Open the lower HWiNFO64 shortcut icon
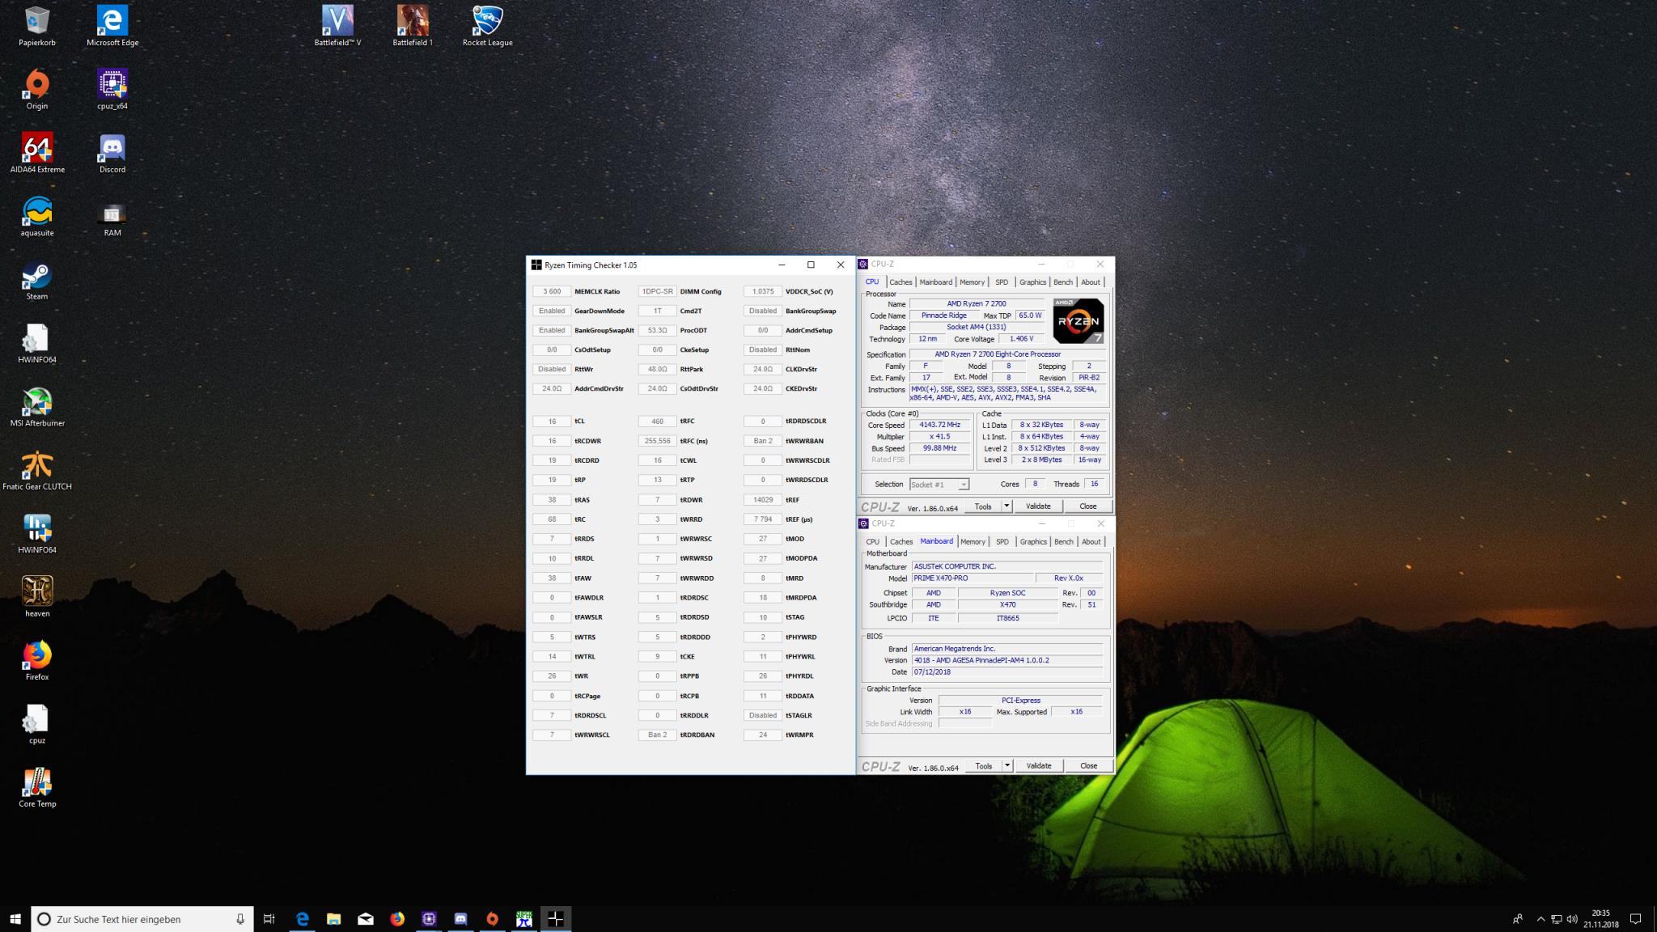The width and height of the screenshot is (1657, 932). point(37,534)
